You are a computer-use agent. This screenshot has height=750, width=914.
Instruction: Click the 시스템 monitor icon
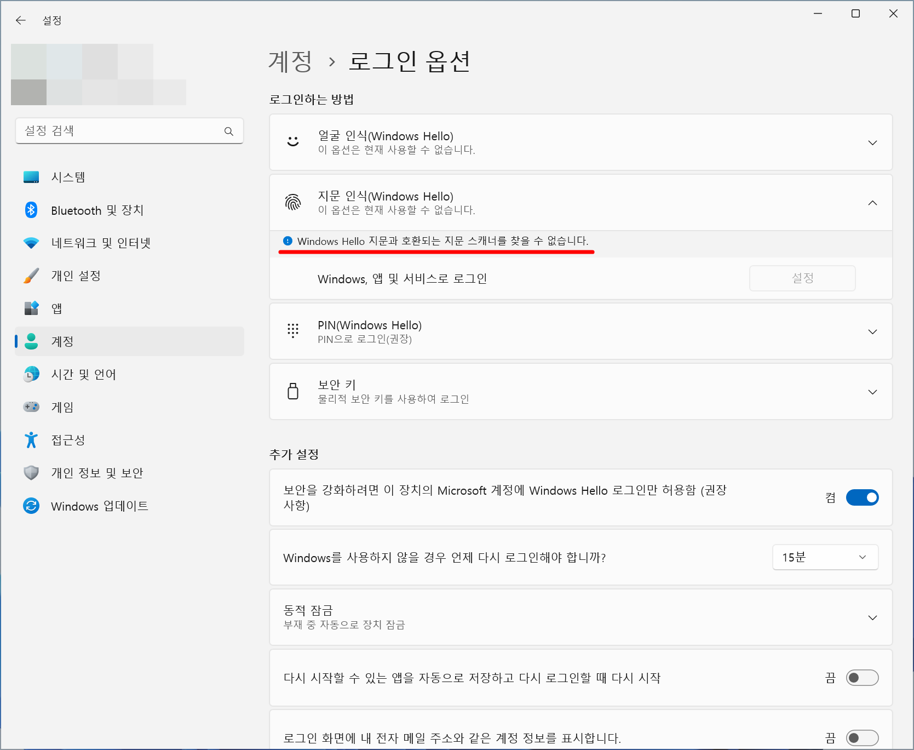click(31, 177)
